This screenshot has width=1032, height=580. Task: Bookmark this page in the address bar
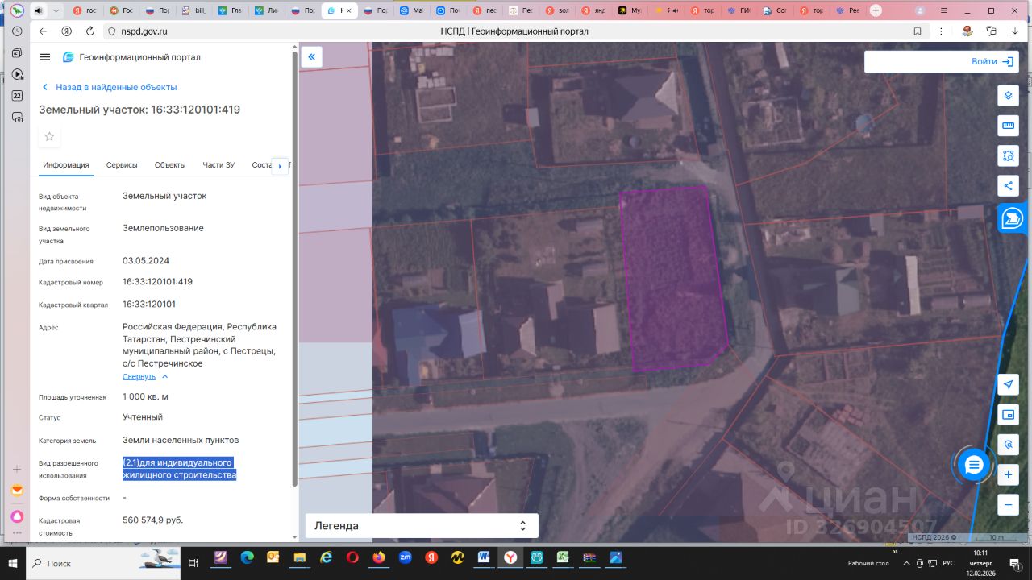[918, 31]
